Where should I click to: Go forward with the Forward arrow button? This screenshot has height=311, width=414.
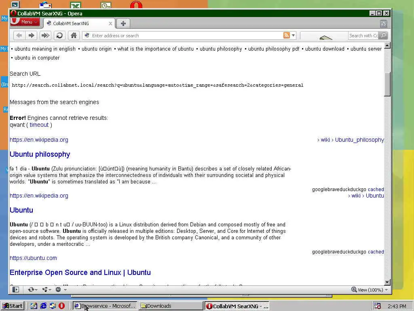click(32, 36)
